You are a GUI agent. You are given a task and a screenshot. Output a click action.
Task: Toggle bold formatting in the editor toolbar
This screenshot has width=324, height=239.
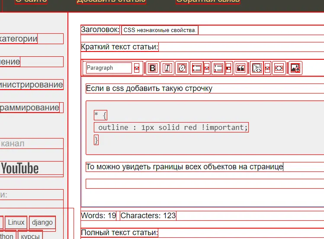pyautogui.click(x=153, y=68)
